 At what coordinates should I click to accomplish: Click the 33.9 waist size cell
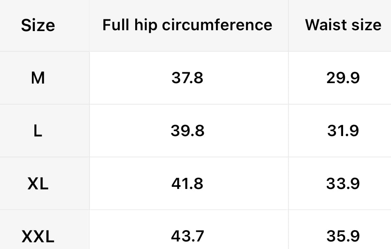pyautogui.click(x=343, y=184)
